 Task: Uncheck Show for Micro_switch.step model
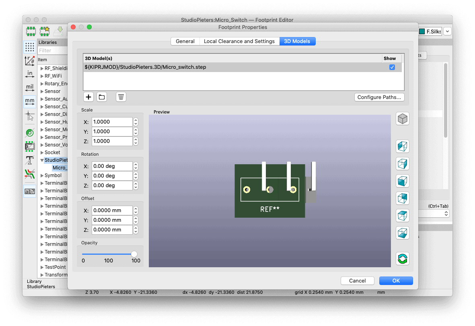[392, 67]
